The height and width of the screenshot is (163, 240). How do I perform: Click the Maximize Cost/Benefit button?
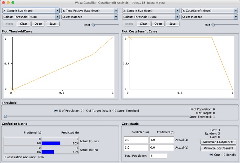click(x=218, y=142)
